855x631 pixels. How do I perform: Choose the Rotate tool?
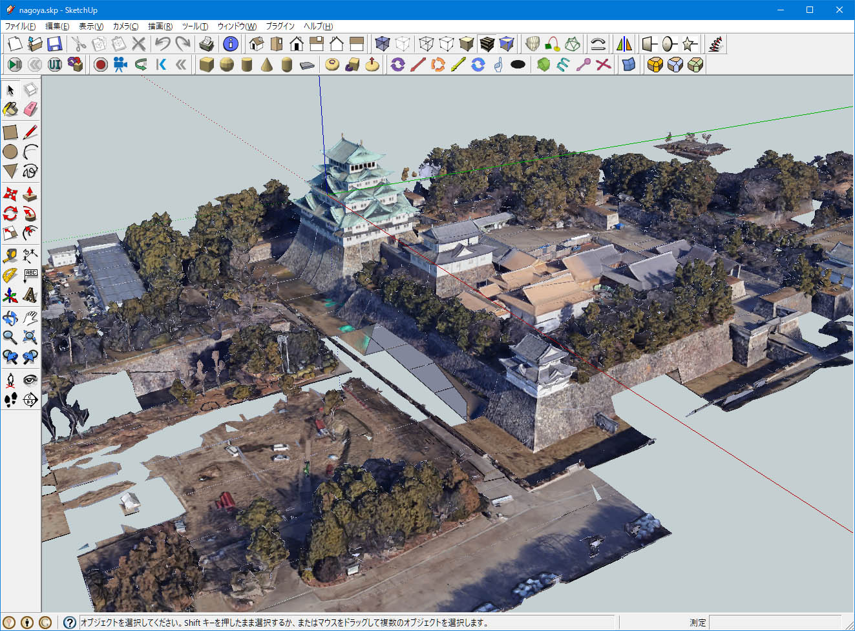click(10, 213)
